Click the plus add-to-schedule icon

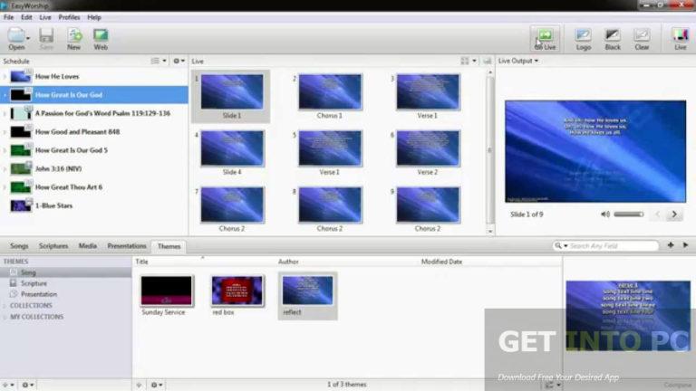point(671,245)
